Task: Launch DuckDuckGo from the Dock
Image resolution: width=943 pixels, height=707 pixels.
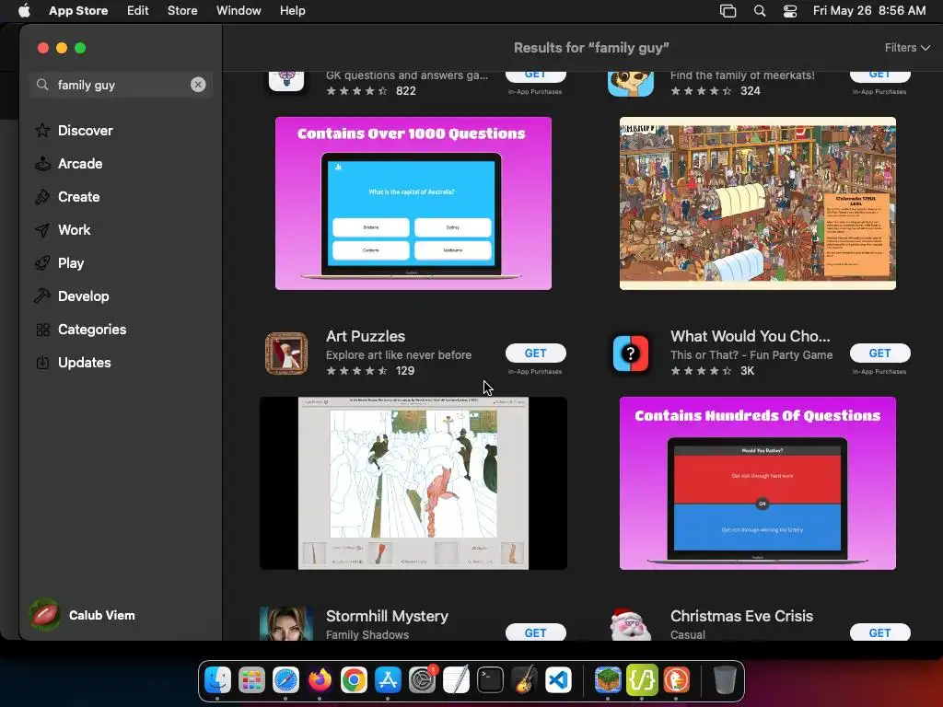Action: click(676, 680)
